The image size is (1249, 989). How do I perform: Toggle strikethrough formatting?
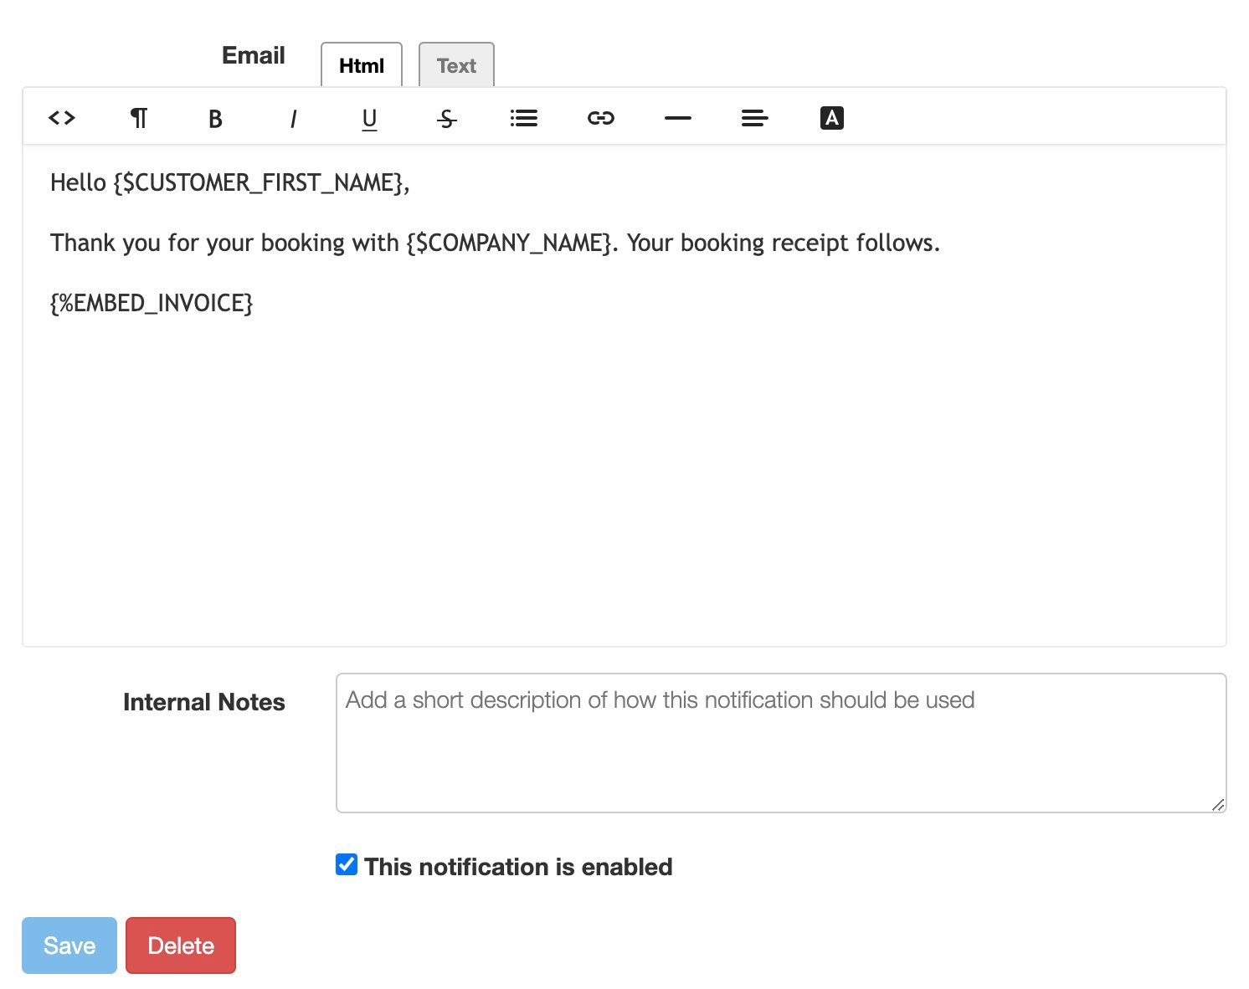point(447,119)
